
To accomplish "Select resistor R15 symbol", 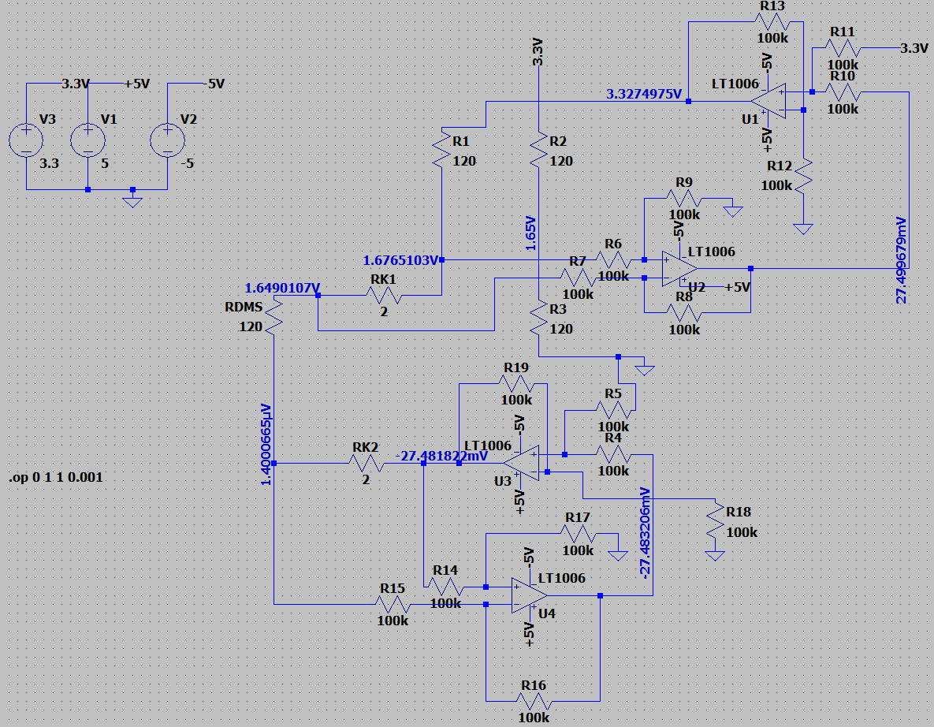I will (393, 604).
